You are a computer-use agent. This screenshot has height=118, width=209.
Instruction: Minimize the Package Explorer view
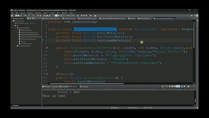point(38,18)
